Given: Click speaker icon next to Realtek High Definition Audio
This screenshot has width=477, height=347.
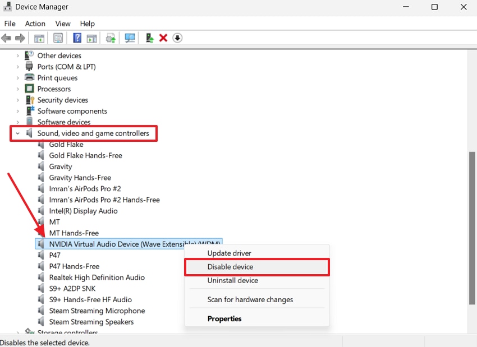Looking at the screenshot, I should (x=41, y=277).
